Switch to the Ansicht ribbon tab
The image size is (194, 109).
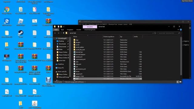(x=79, y=30)
